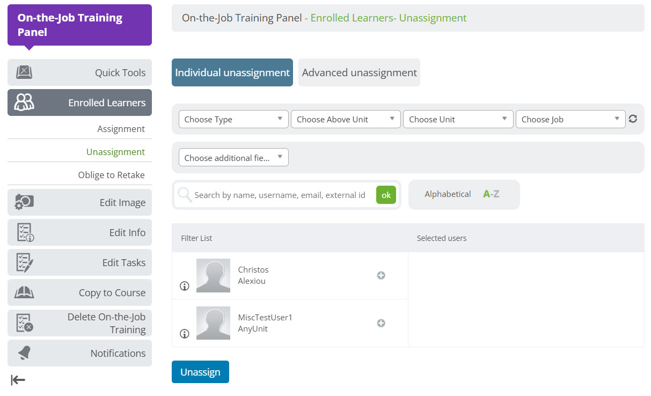Open Quick Tools menu item

point(79,72)
